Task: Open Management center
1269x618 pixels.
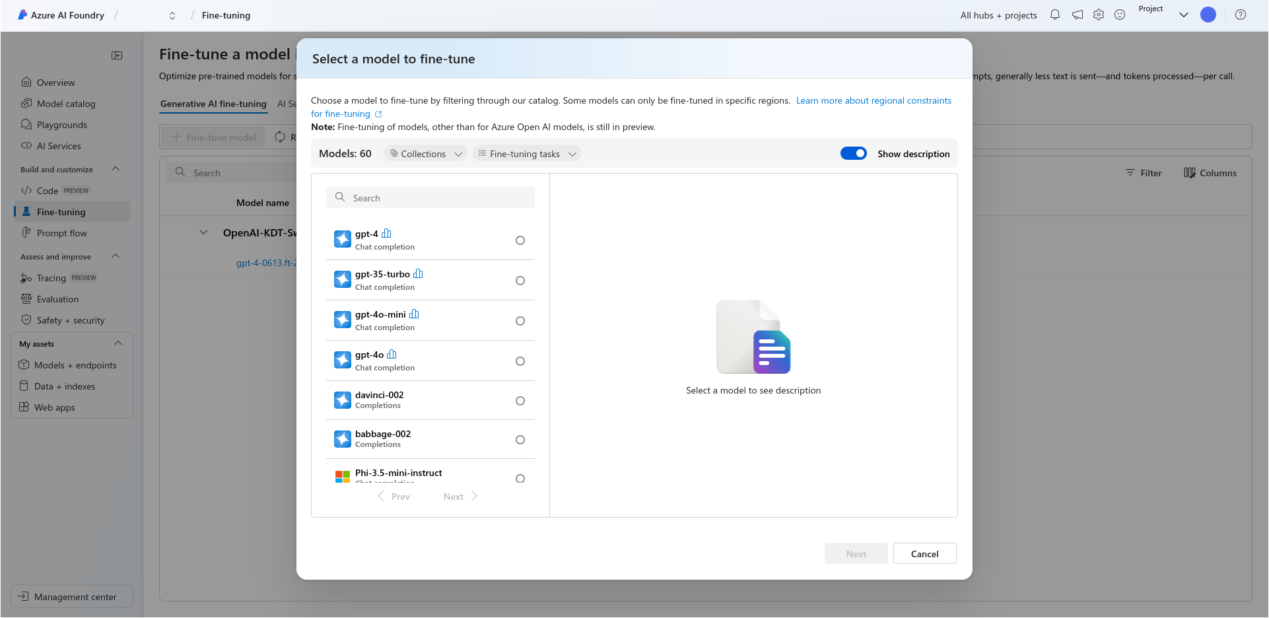Action: click(x=72, y=596)
